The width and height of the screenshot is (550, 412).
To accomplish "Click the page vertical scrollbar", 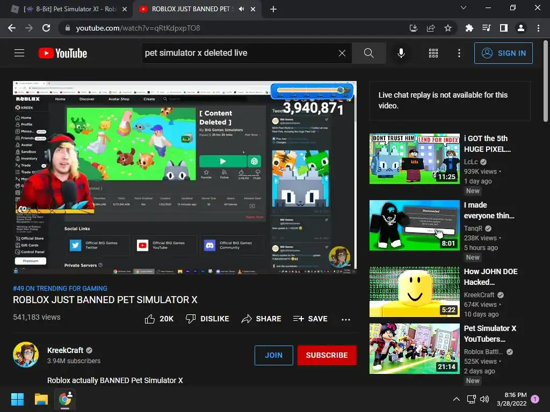I will (546, 80).
